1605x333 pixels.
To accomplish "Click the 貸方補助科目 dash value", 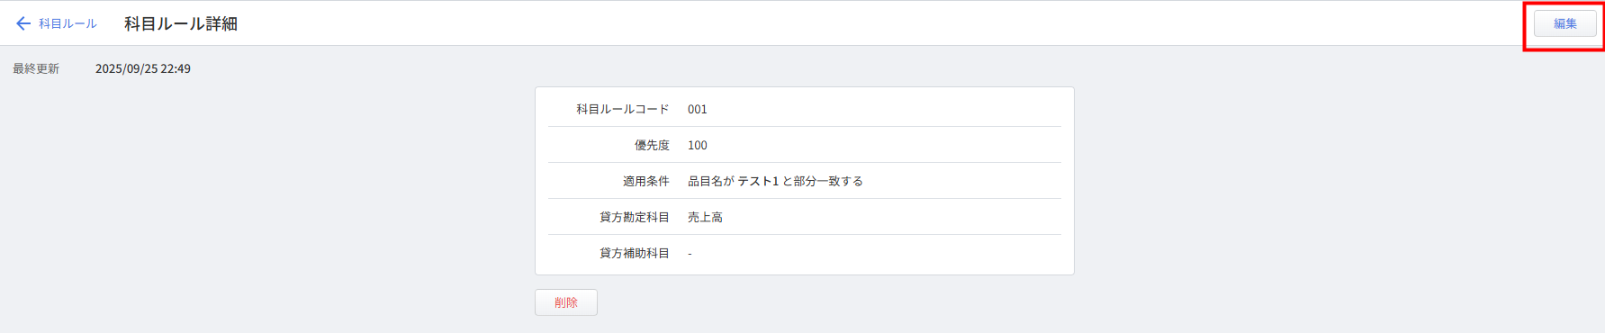I will [x=690, y=254].
